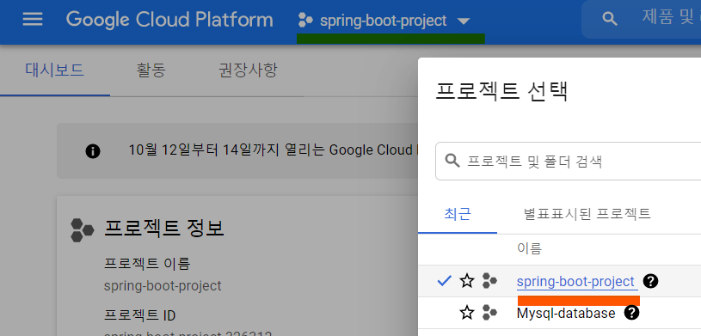Viewport: 701px width, 336px height.
Task: Click the 이름 column header
Action: (x=529, y=248)
